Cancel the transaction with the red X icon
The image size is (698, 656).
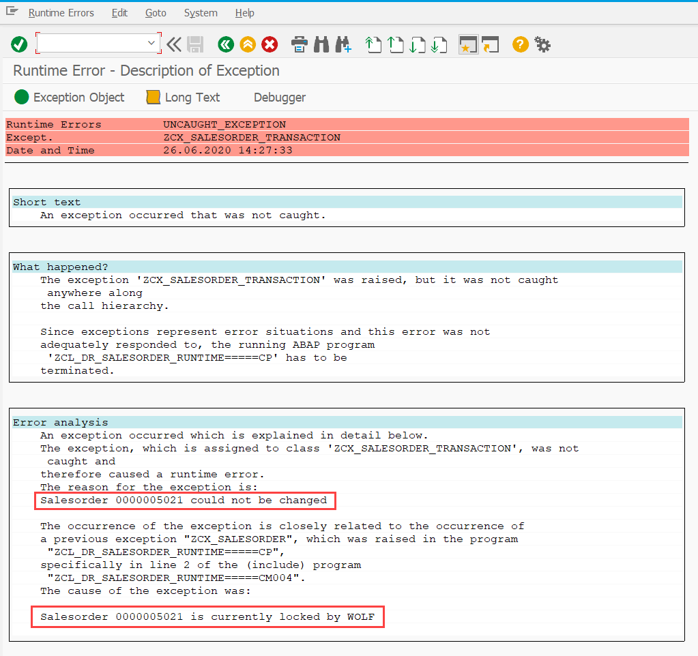pyautogui.click(x=269, y=44)
